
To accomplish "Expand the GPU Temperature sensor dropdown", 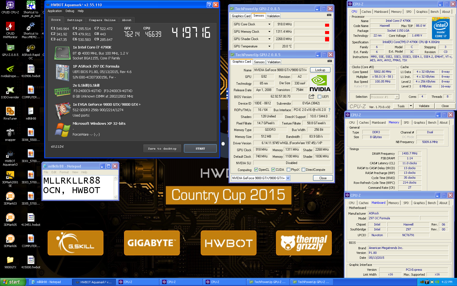I will pos(269,46).
